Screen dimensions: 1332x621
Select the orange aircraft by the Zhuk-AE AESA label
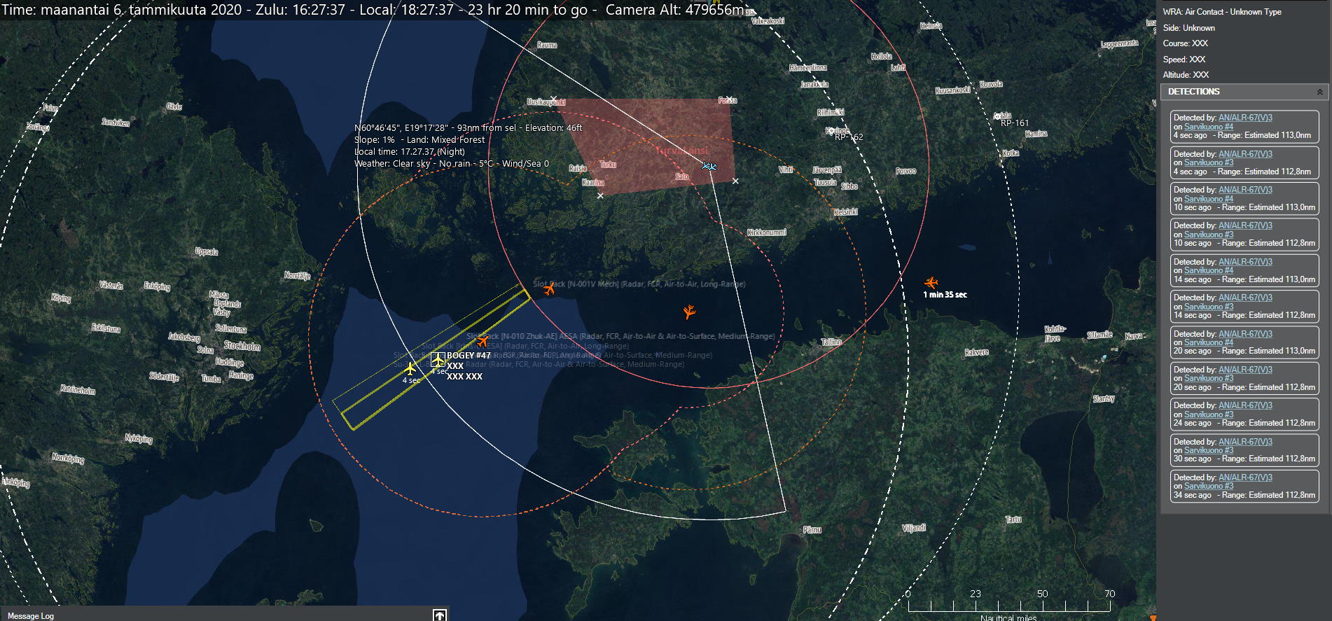483,341
